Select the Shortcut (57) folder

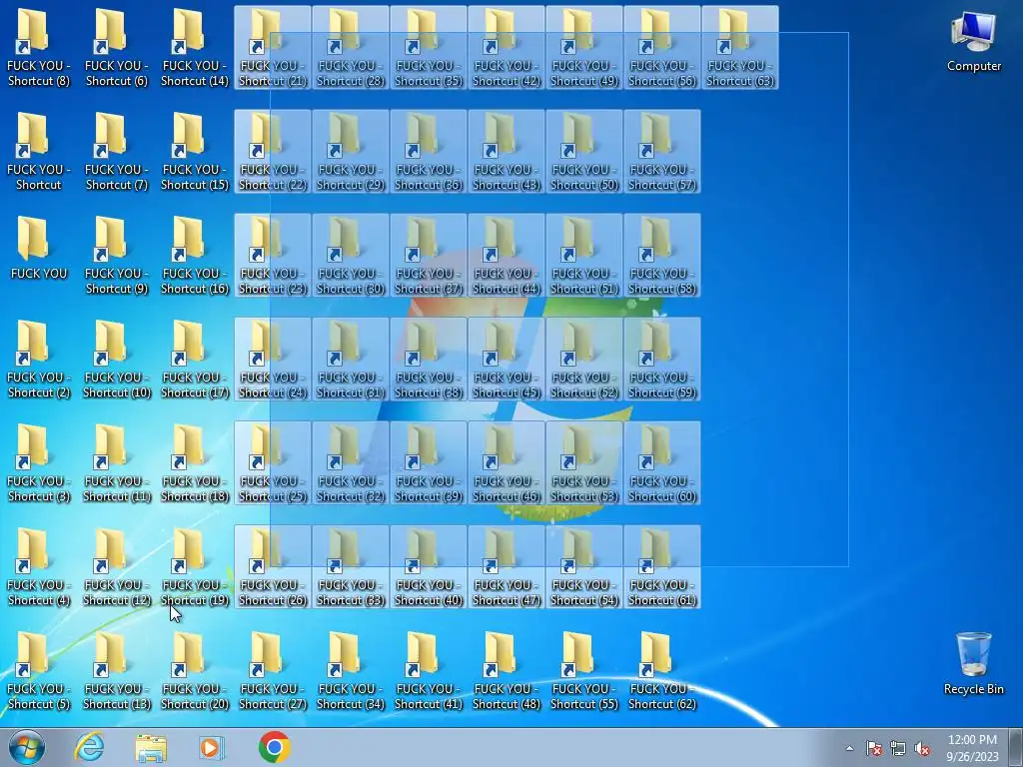[x=662, y=152]
